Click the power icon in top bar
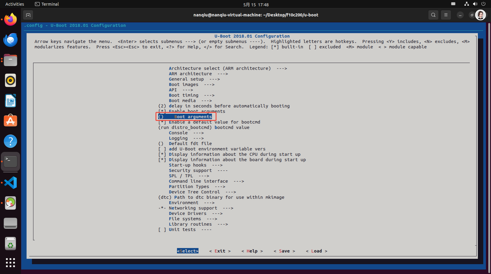This screenshot has width=491, height=274. click(x=483, y=4)
